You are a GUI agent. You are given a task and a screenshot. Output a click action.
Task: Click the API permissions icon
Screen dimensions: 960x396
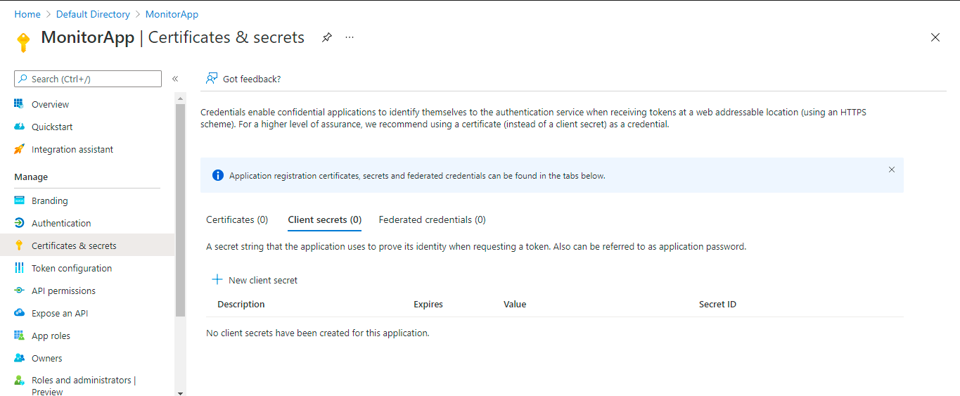19,290
